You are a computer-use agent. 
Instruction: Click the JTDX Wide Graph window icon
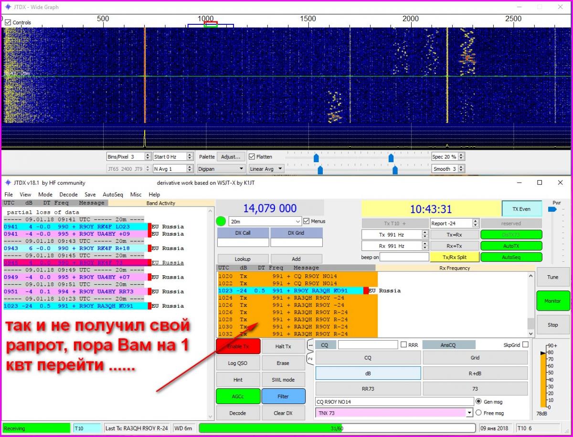click(8, 7)
